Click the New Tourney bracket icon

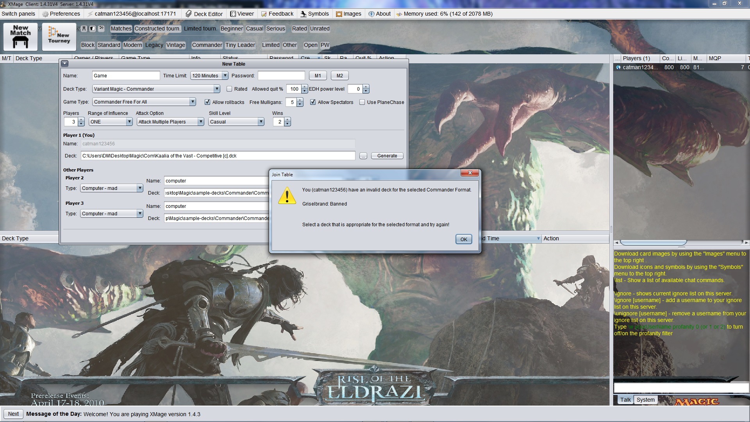(59, 36)
